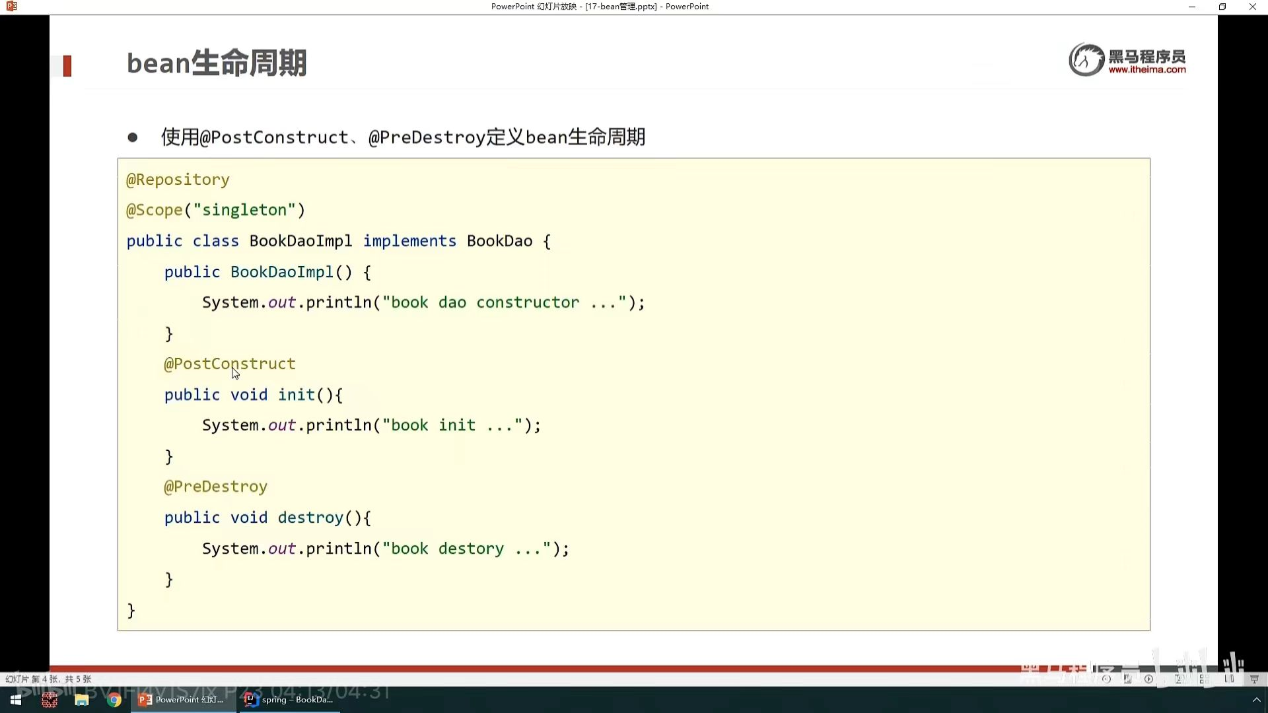This screenshot has width=1268, height=713.
Task: Open the slide show options menu icon
Action: click(x=1127, y=679)
